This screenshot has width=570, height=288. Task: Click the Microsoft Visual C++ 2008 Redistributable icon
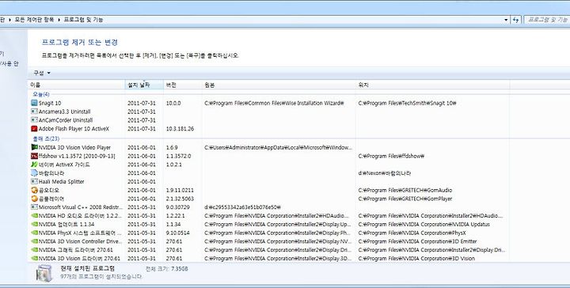[34, 207]
